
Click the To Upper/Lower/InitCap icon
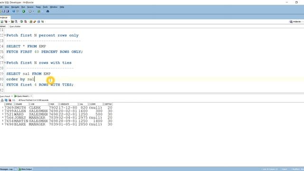click(43, 21)
